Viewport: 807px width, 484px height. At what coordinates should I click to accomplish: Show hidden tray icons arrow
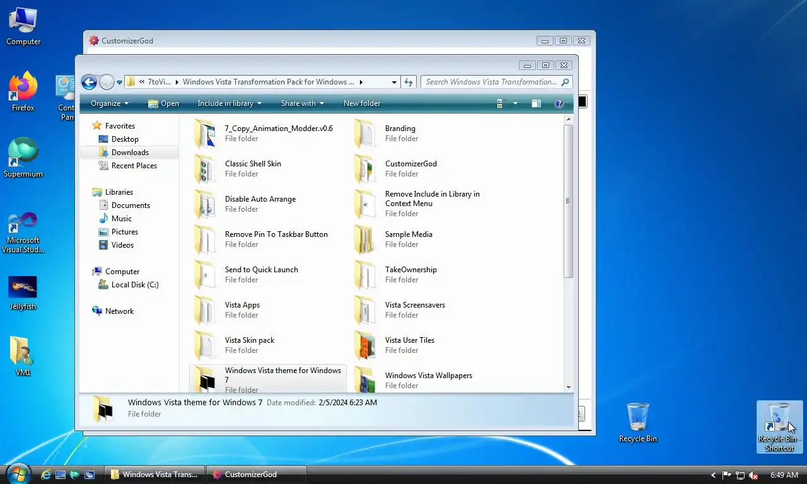click(714, 475)
